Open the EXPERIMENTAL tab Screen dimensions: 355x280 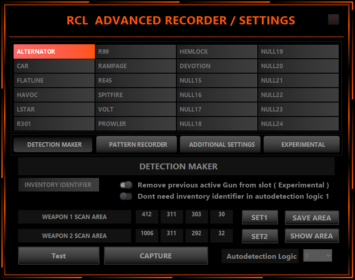point(302,145)
